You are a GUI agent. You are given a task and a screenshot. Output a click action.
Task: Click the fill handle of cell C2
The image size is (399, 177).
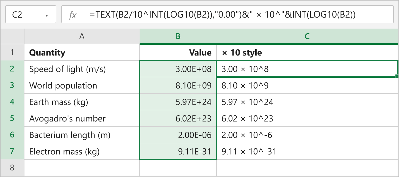(x=397, y=76)
